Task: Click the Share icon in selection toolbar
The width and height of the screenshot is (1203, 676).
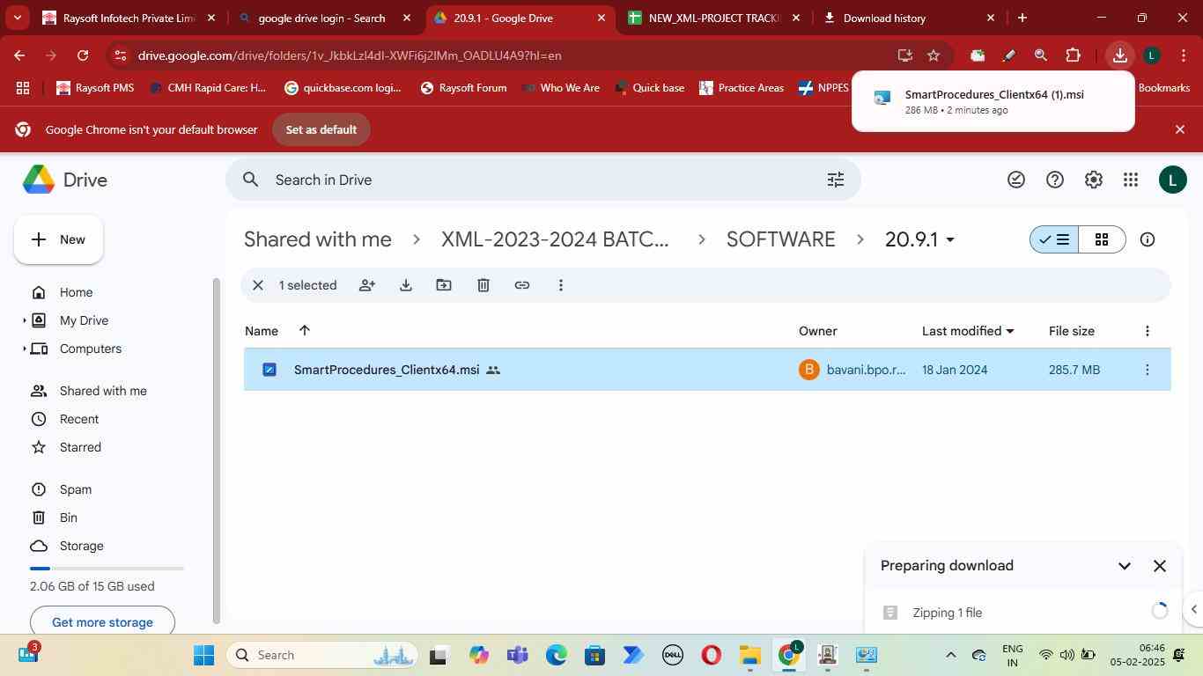Action: (367, 285)
